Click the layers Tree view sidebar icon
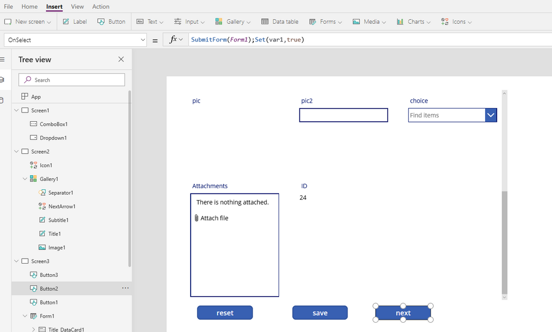This screenshot has height=332, width=552. coord(2,80)
